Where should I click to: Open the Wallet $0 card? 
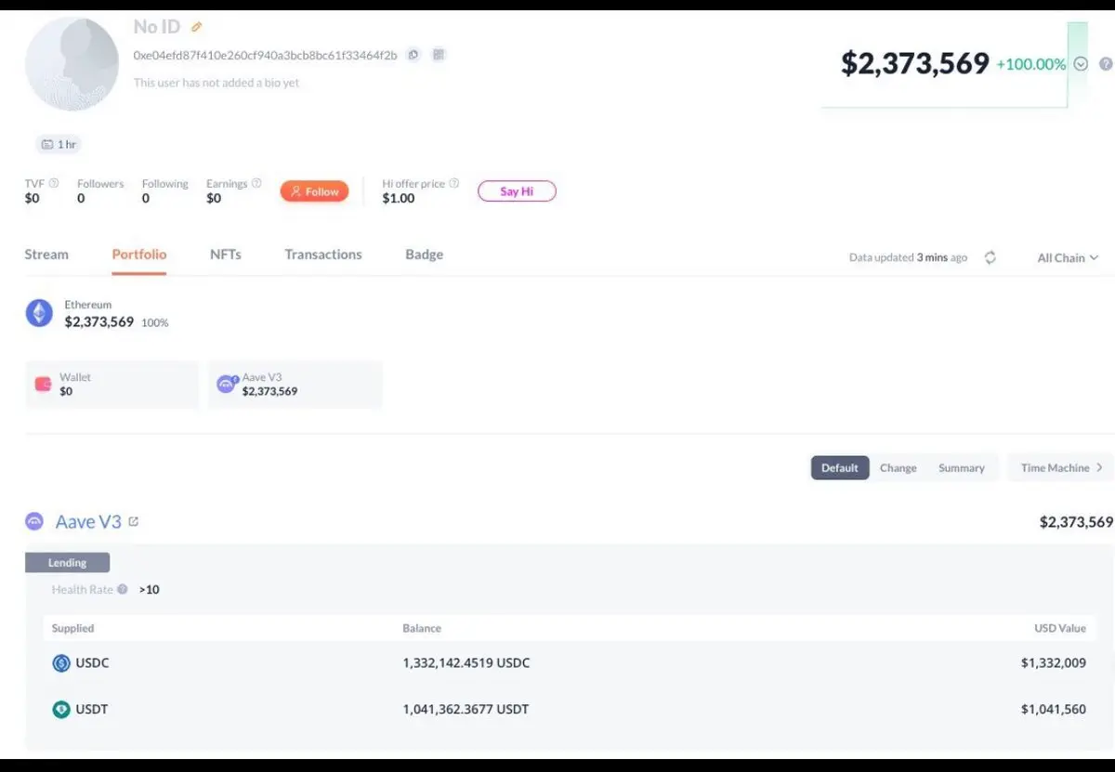click(x=111, y=385)
